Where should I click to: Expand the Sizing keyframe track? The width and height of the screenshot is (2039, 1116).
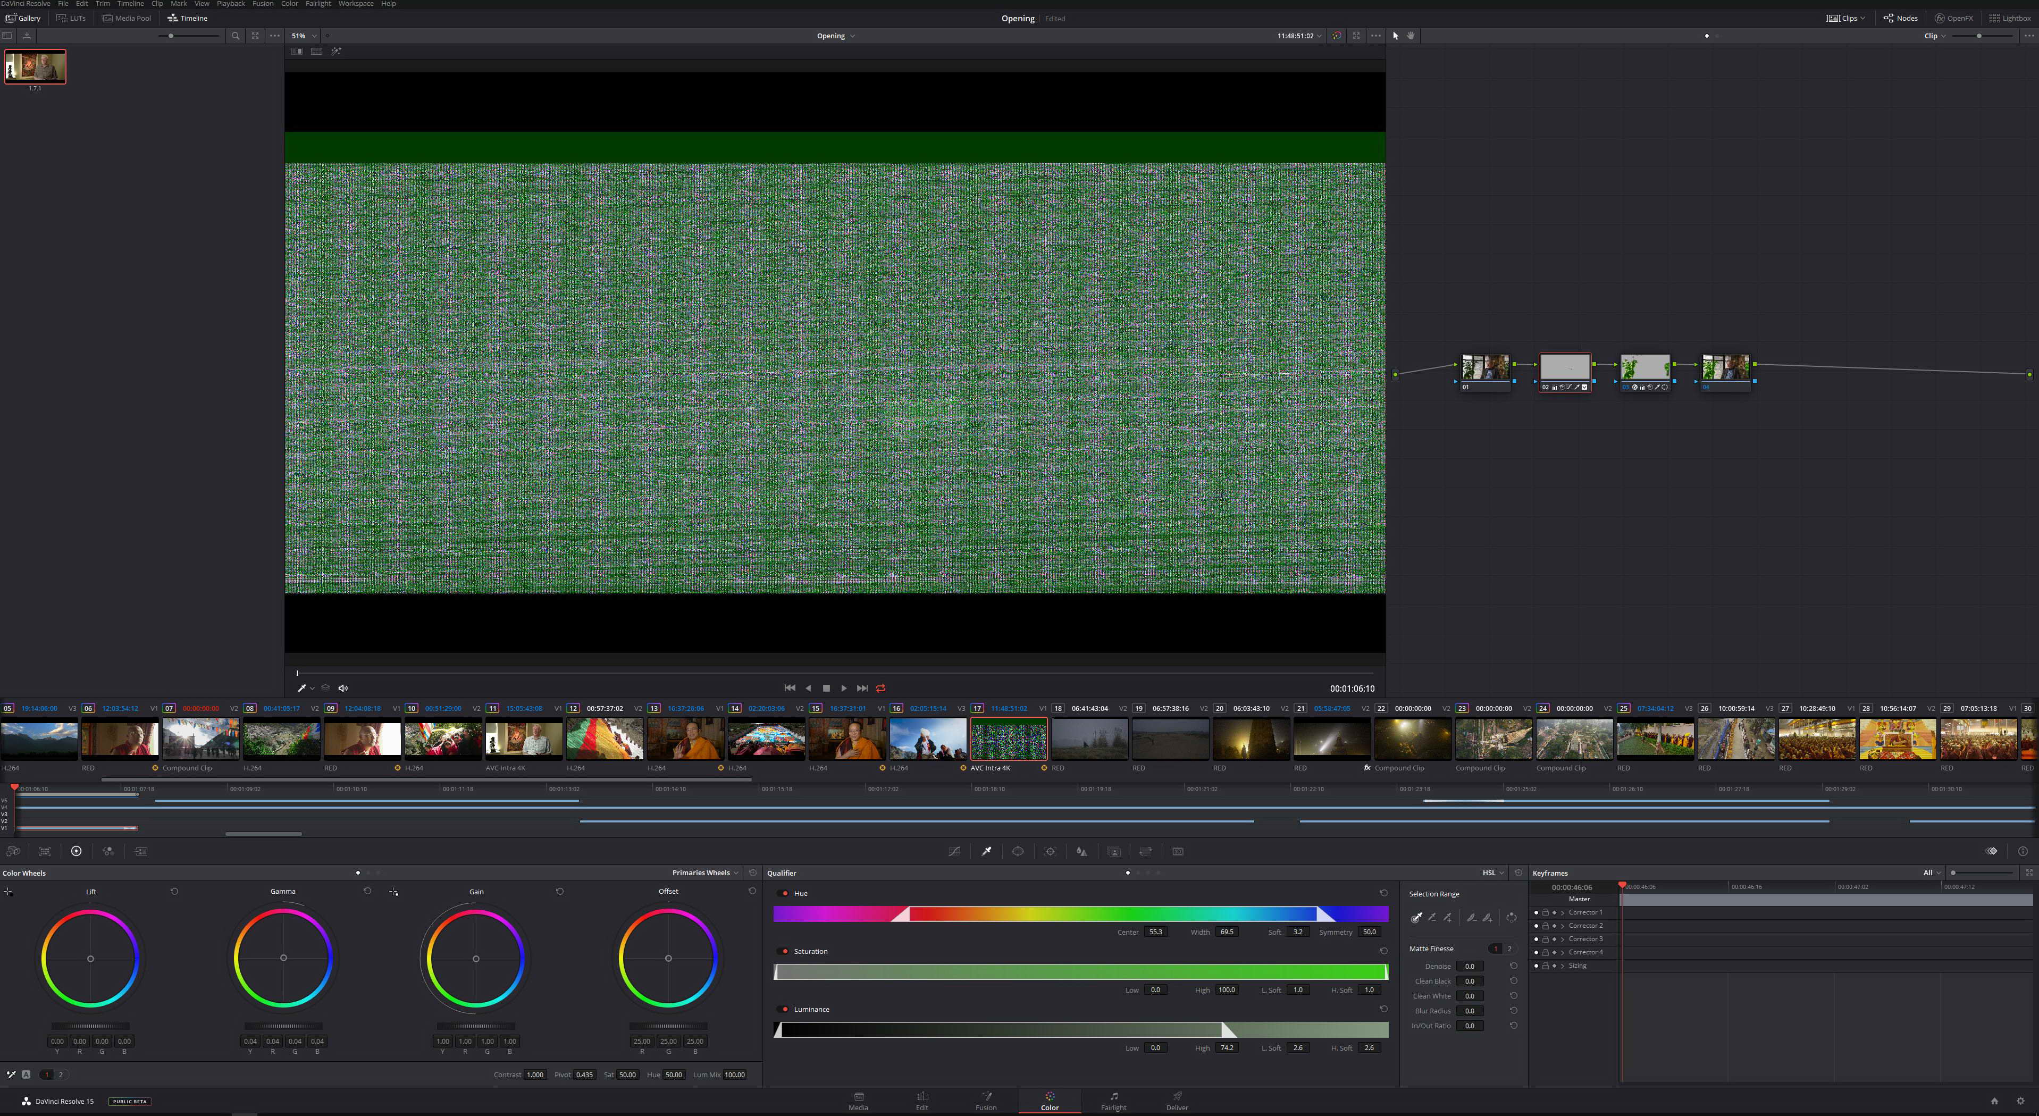[x=1563, y=966]
